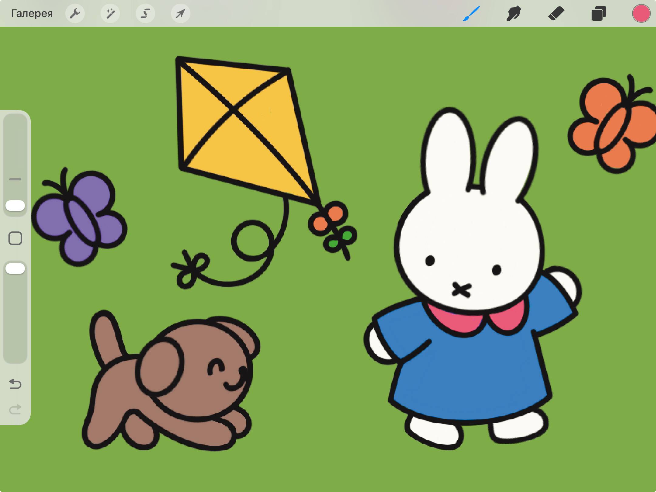Open the Adjustments magic wand menu

tap(110, 13)
